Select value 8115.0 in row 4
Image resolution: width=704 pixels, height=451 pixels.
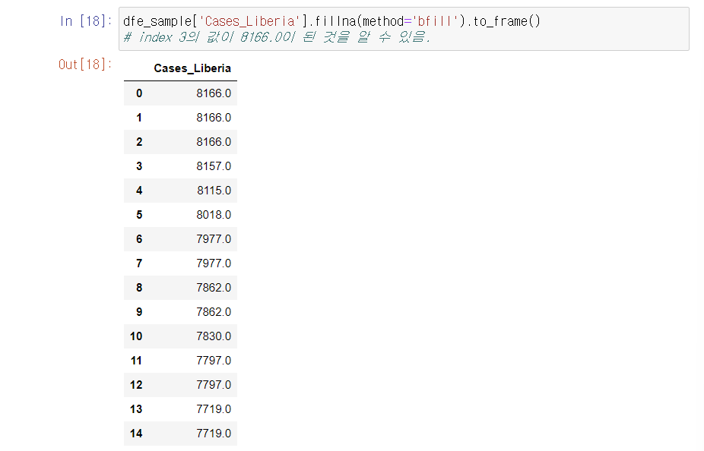tap(214, 191)
